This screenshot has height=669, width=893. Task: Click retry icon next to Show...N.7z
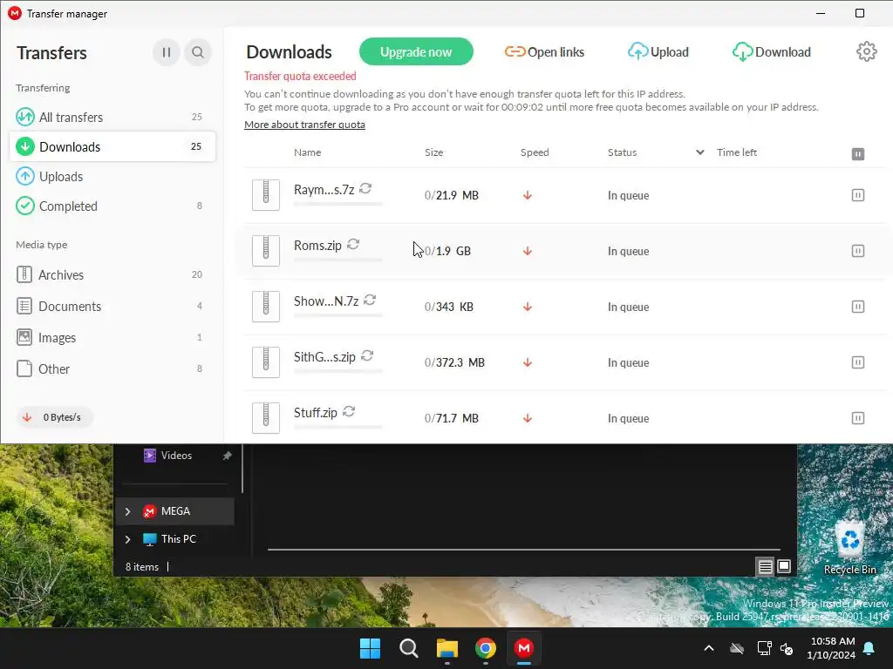click(x=370, y=300)
